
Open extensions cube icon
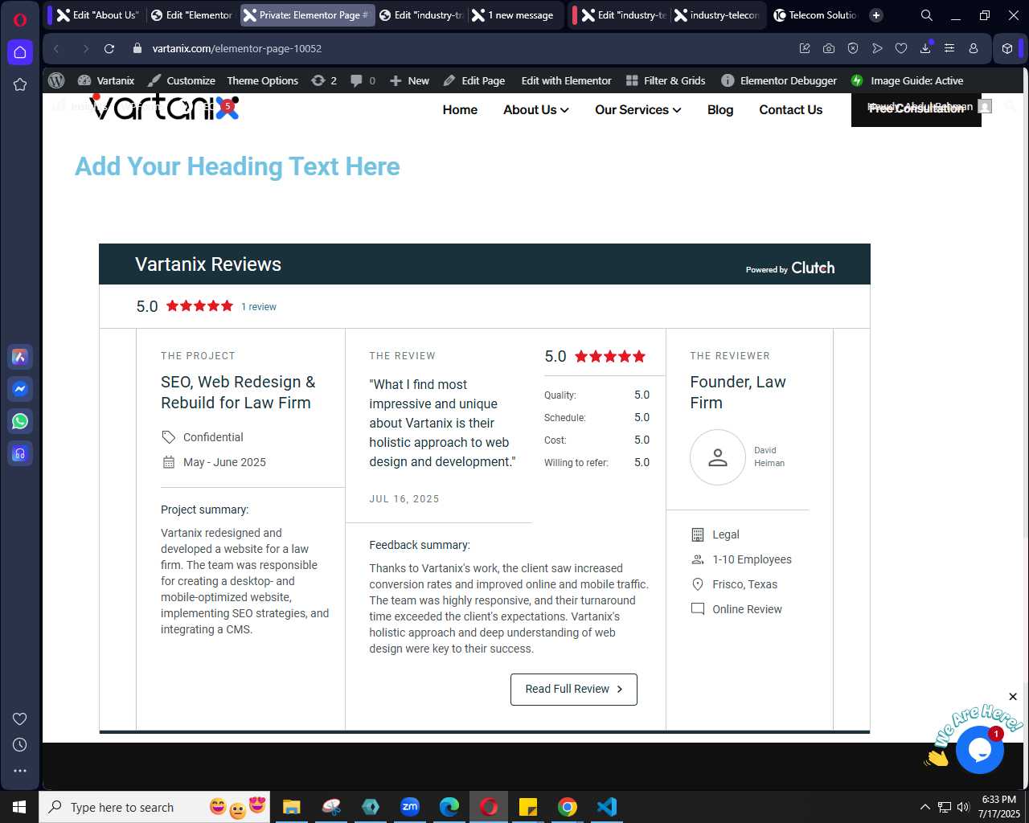[x=1007, y=48]
